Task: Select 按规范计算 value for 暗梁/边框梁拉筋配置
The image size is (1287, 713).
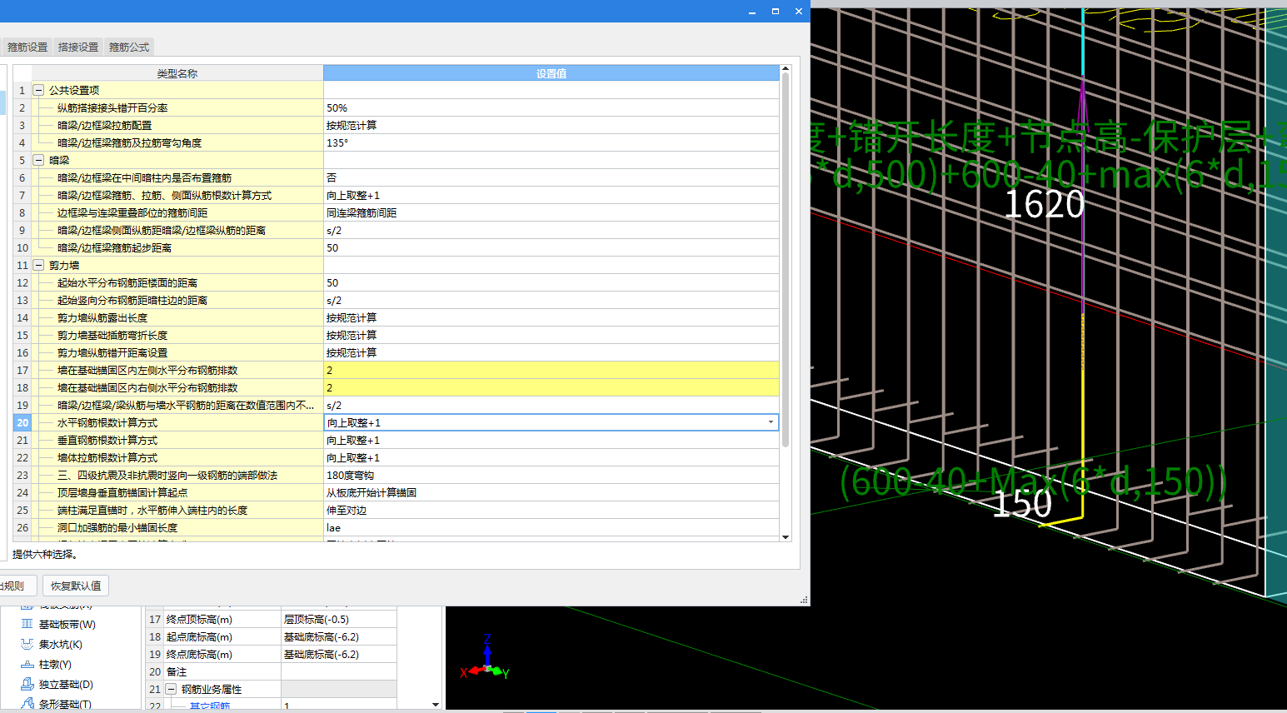Action: 551,125
